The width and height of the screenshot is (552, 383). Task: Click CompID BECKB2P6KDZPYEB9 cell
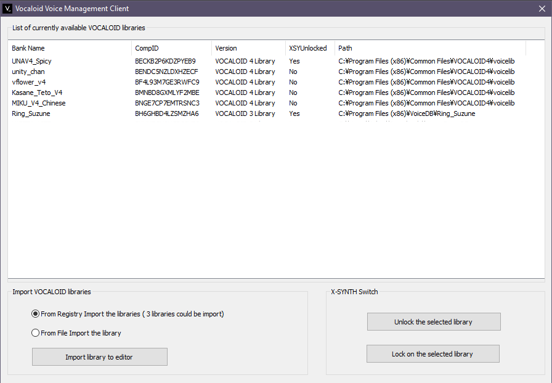[165, 61]
